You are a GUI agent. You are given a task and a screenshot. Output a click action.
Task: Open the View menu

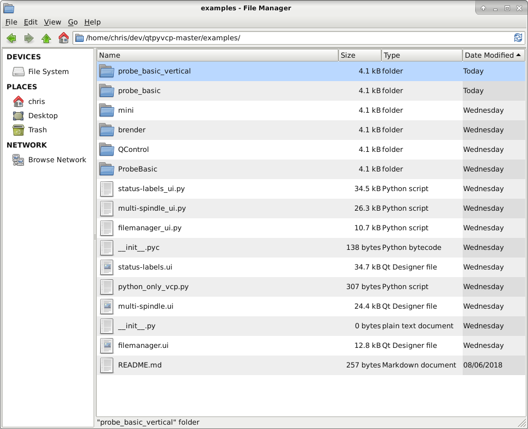(53, 22)
